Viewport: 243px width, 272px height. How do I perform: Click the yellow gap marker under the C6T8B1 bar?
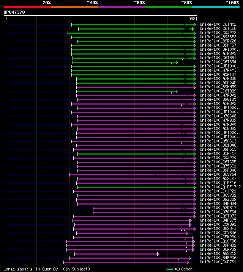[182, 60]
